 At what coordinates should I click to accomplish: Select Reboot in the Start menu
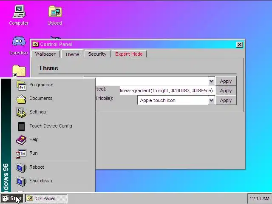point(53,167)
